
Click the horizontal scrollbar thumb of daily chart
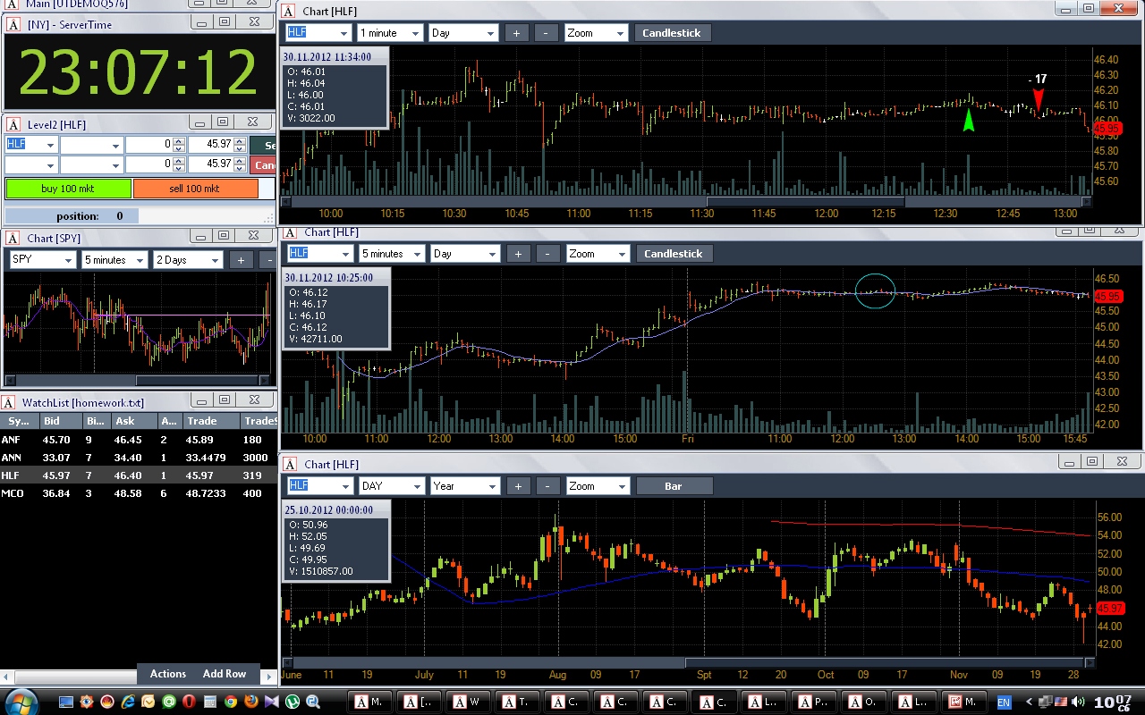[x=886, y=662]
